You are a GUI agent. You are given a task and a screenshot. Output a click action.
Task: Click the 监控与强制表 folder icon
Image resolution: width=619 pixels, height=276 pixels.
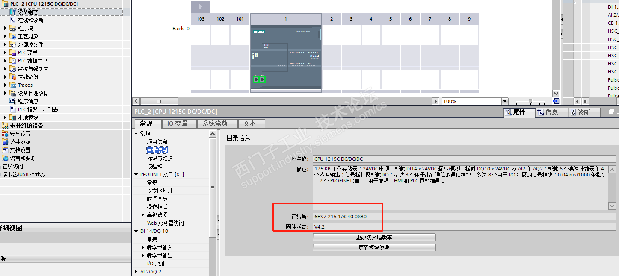(x=13, y=69)
